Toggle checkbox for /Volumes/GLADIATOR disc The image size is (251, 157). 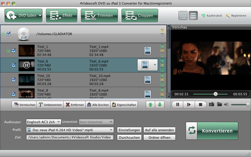[x=9, y=34]
